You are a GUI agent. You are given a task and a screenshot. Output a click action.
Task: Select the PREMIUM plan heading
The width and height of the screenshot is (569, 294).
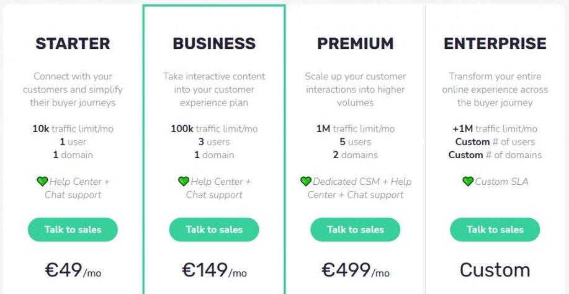355,43
